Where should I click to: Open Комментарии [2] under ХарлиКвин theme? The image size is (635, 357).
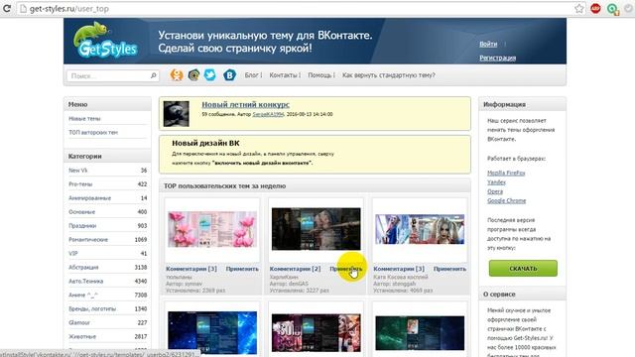pyautogui.click(x=295, y=269)
